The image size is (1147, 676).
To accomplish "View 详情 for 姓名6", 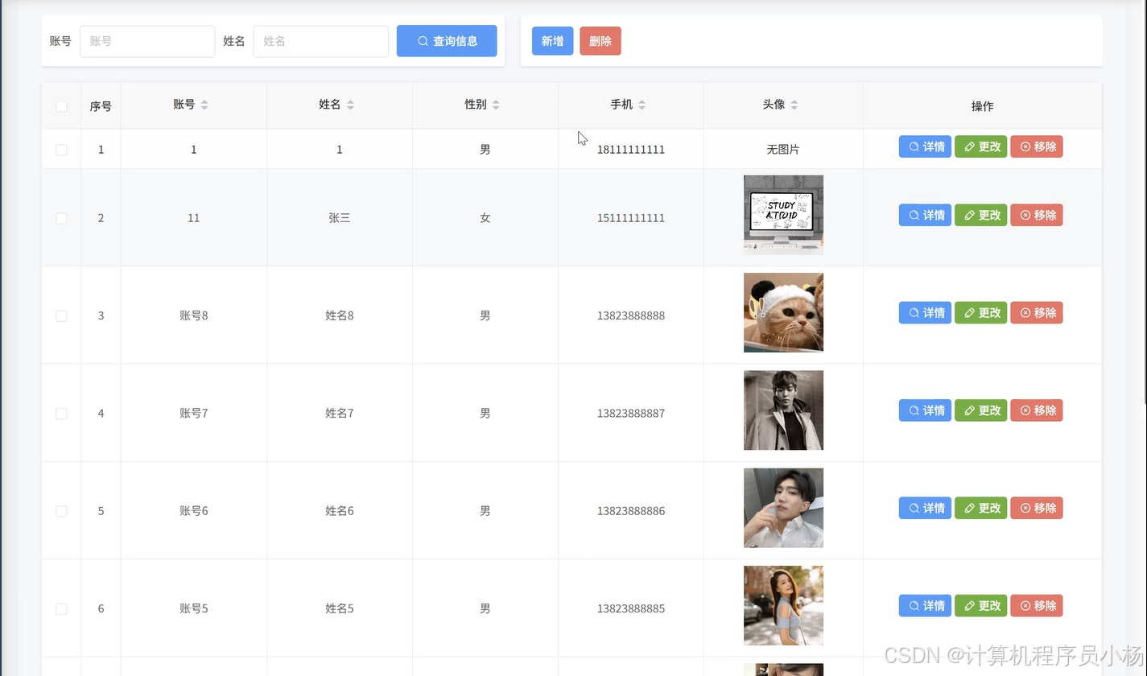I will click(925, 508).
